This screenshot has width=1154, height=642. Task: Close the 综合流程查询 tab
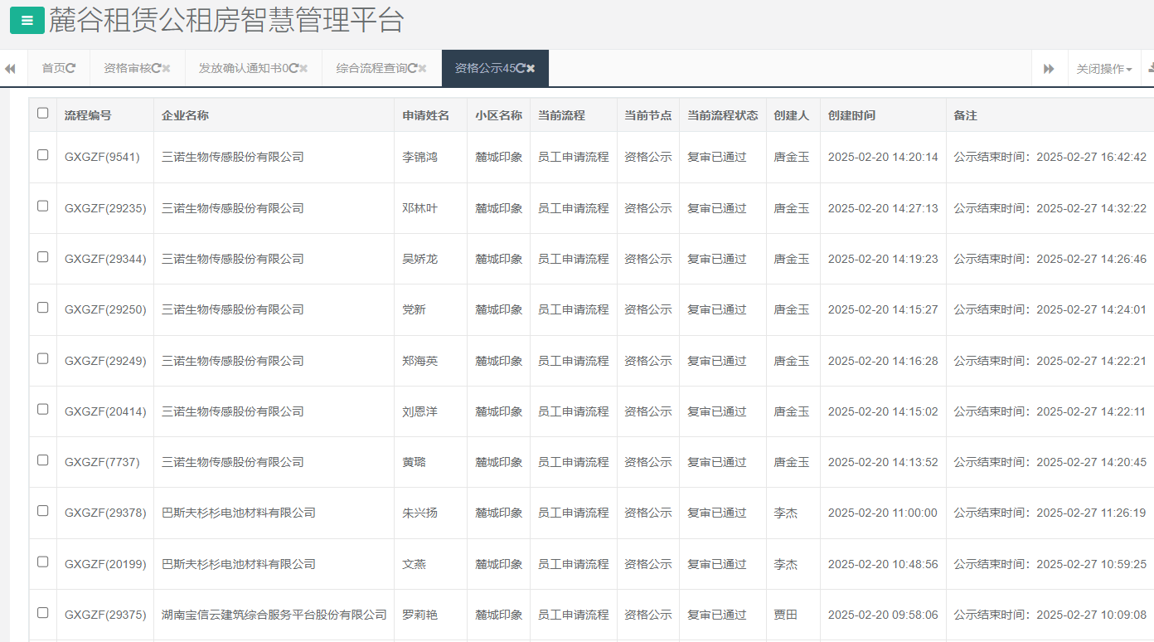tap(421, 68)
